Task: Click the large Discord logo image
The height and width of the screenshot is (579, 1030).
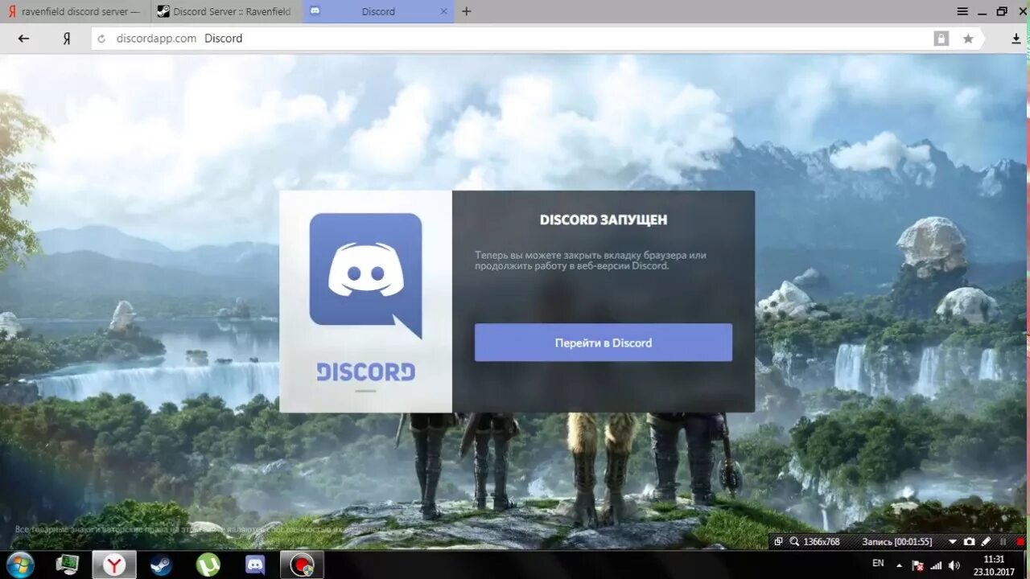Action: click(x=365, y=276)
